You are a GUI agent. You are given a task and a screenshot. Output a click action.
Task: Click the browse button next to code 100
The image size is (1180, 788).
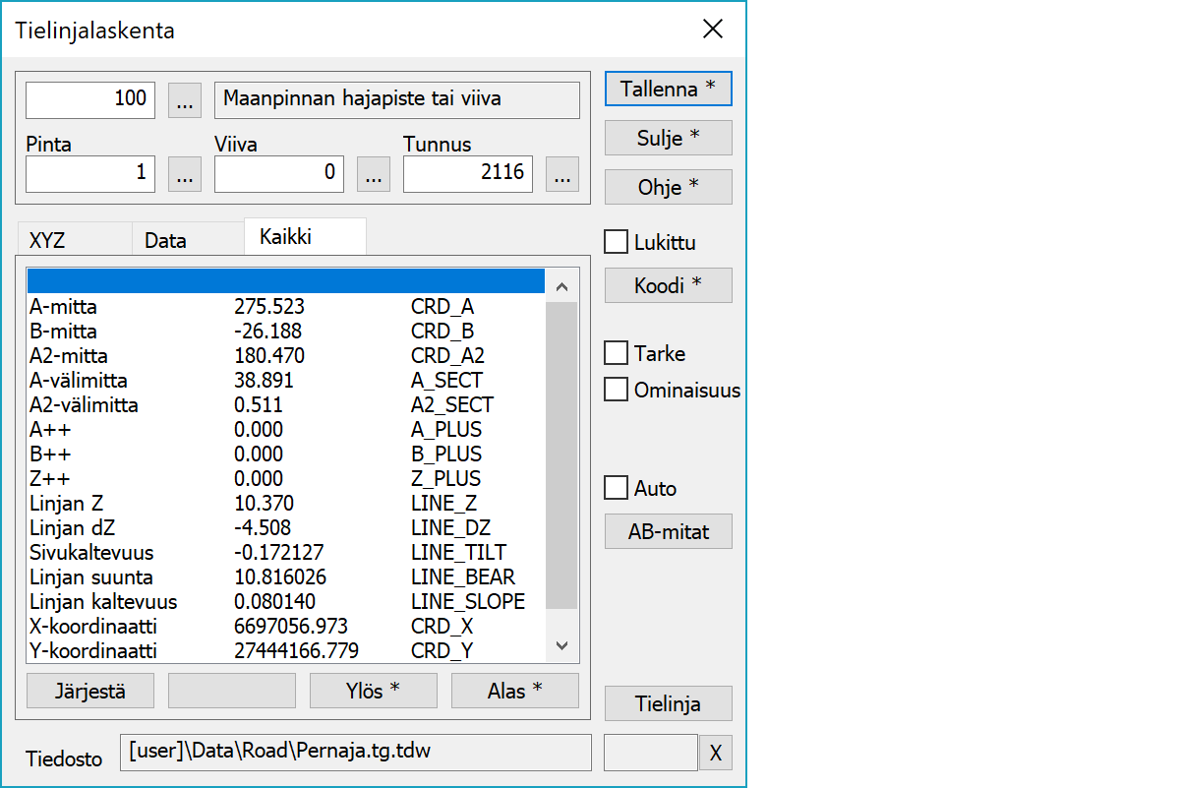(185, 99)
